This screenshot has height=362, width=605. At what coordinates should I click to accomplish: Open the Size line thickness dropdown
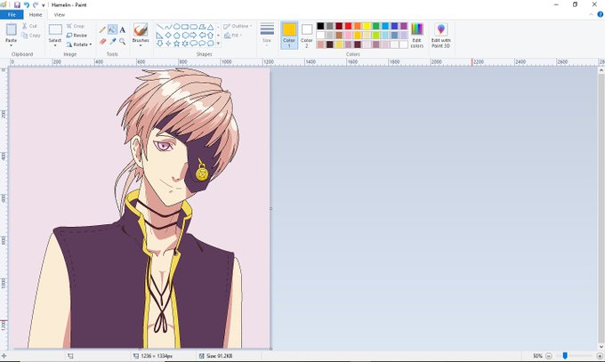pyautogui.click(x=267, y=35)
